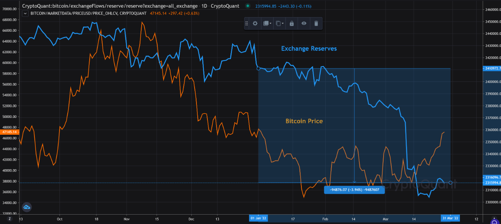Click the 47145.14 +297.42 price readout
This screenshot has height=224, width=501.
coord(175,13)
